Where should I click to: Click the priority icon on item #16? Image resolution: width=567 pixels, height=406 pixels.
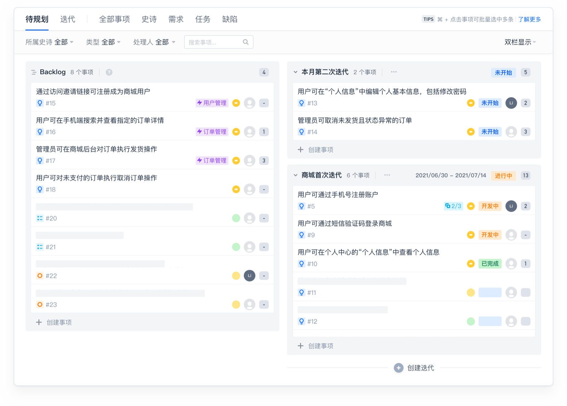pos(236,132)
